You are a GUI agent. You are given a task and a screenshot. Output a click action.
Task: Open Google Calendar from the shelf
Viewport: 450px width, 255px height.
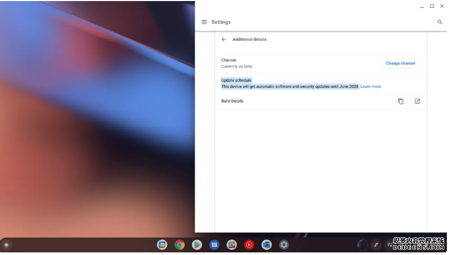pyautogui.click(x=162, y=245)
